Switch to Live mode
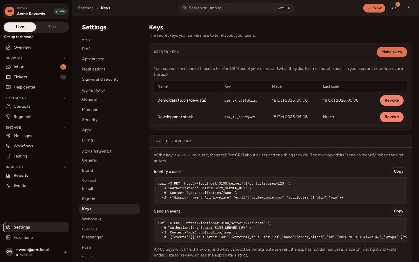Image resolution: width=419 pixels, height=262 pixels. coord(20,27)
